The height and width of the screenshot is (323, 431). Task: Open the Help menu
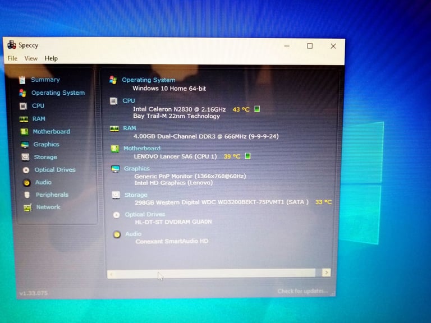[51, 58]
